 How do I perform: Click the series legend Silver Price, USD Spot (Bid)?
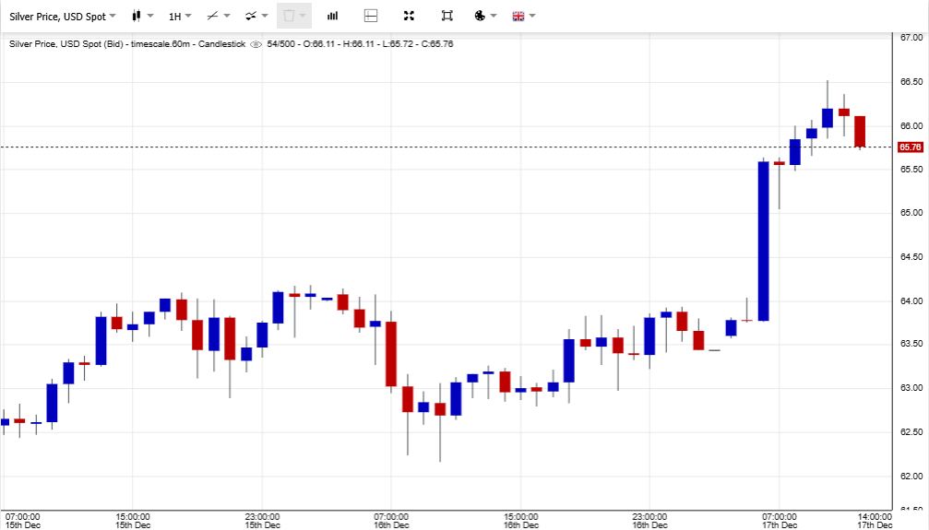[66, 44]
